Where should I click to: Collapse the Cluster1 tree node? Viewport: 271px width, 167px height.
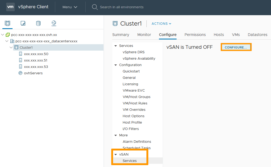(x=11, y=47)
